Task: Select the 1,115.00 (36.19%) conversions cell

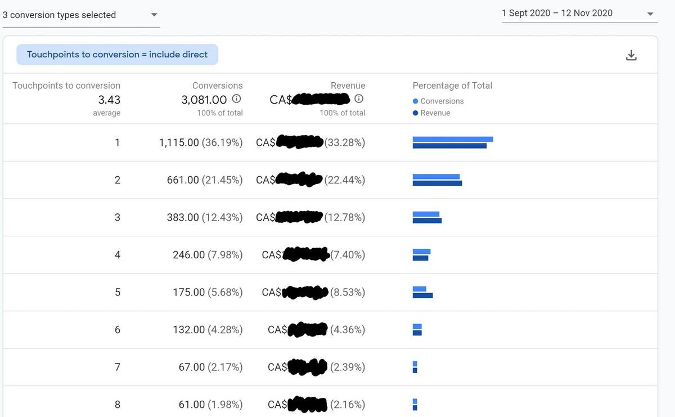Action: tap(201, 143)
